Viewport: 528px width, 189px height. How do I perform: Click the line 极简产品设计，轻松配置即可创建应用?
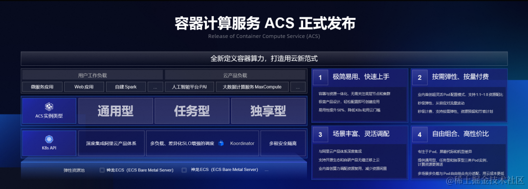click(x=349, y=102)
